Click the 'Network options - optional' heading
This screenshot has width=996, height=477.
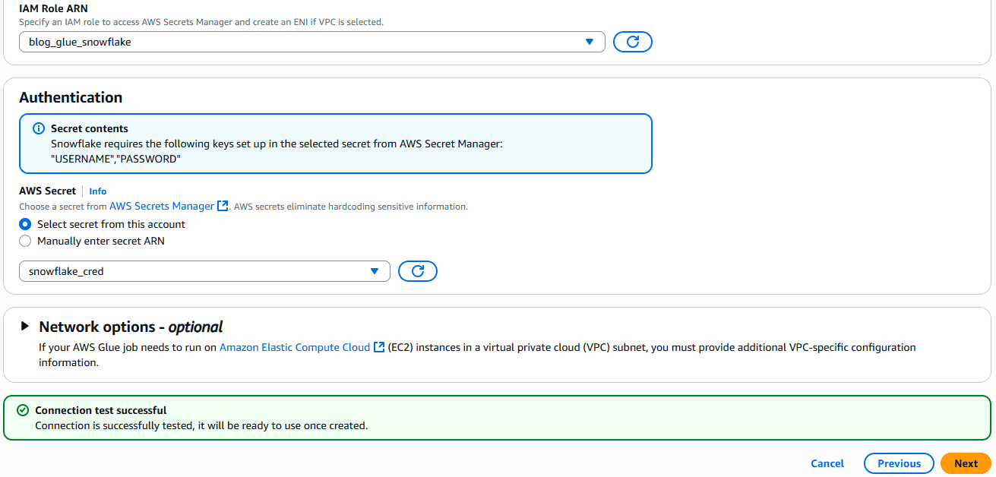131,327
